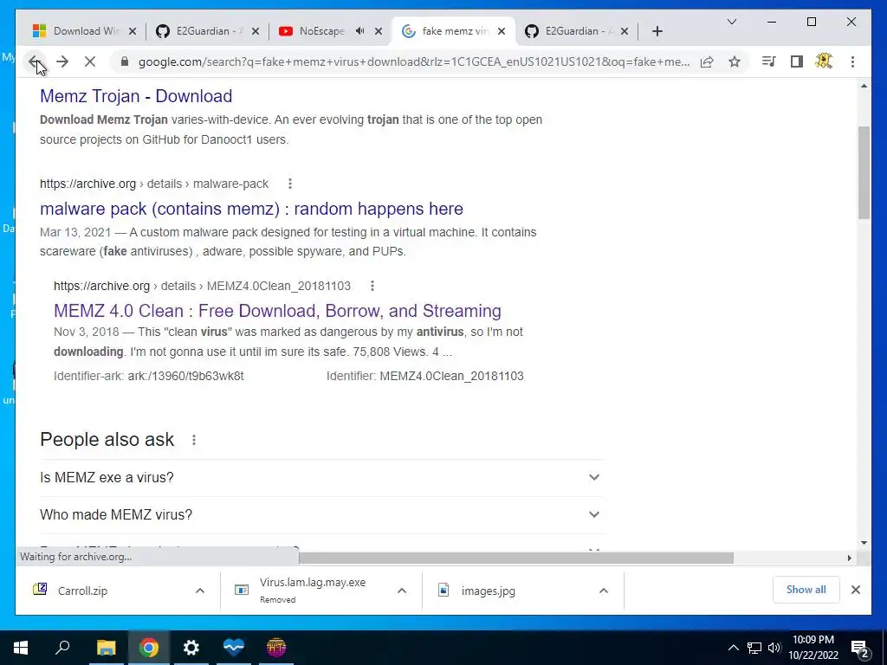This screenshot has height=665, width=887.
Task: Close the Download Windows tab
Action: pos(133,31)
